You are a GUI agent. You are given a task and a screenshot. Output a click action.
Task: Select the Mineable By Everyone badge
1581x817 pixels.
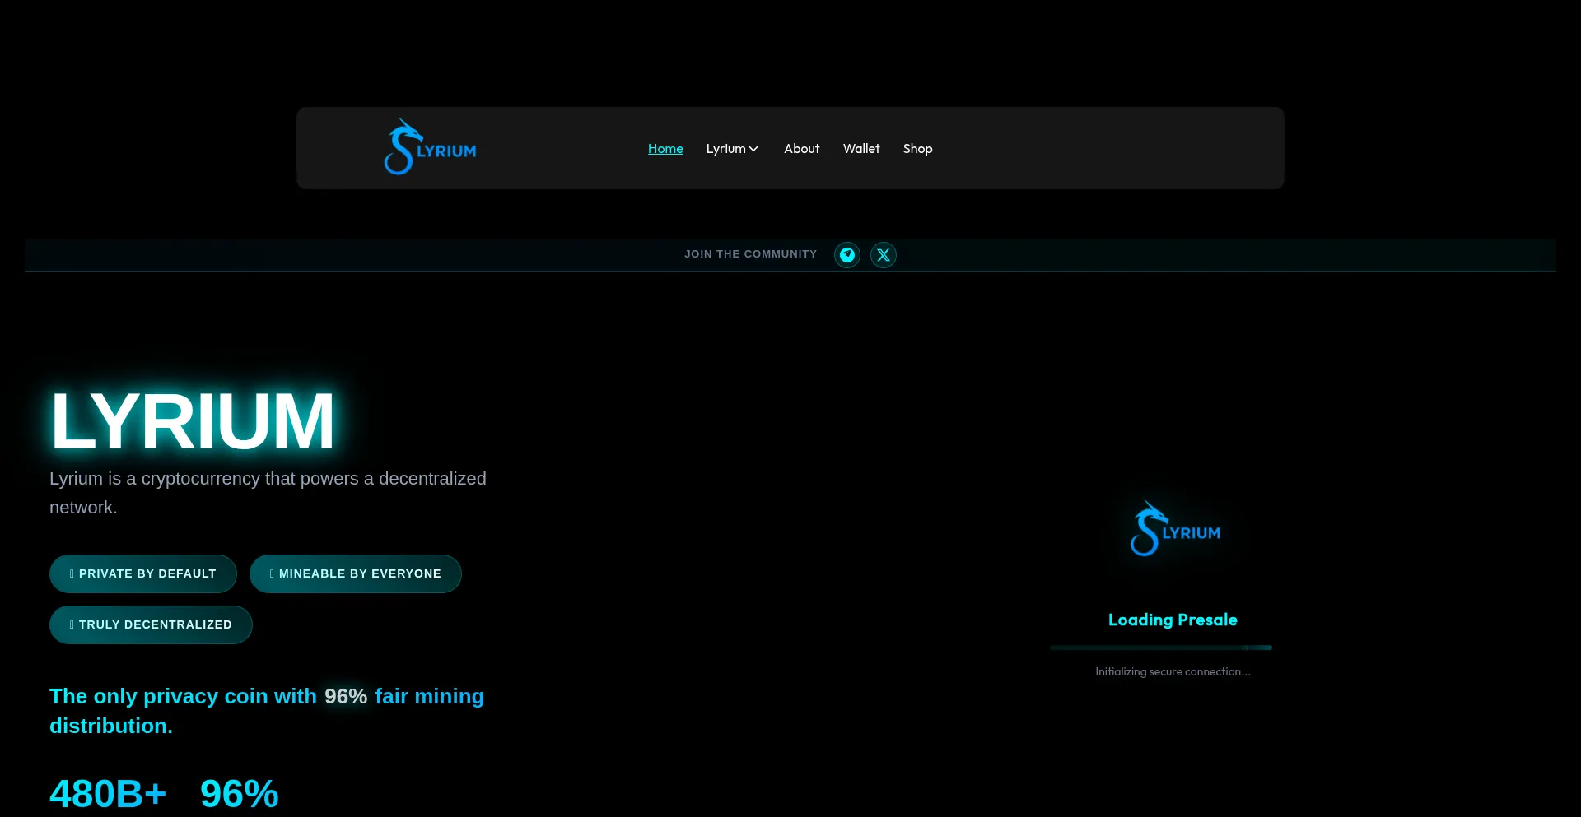click(356, 573)
